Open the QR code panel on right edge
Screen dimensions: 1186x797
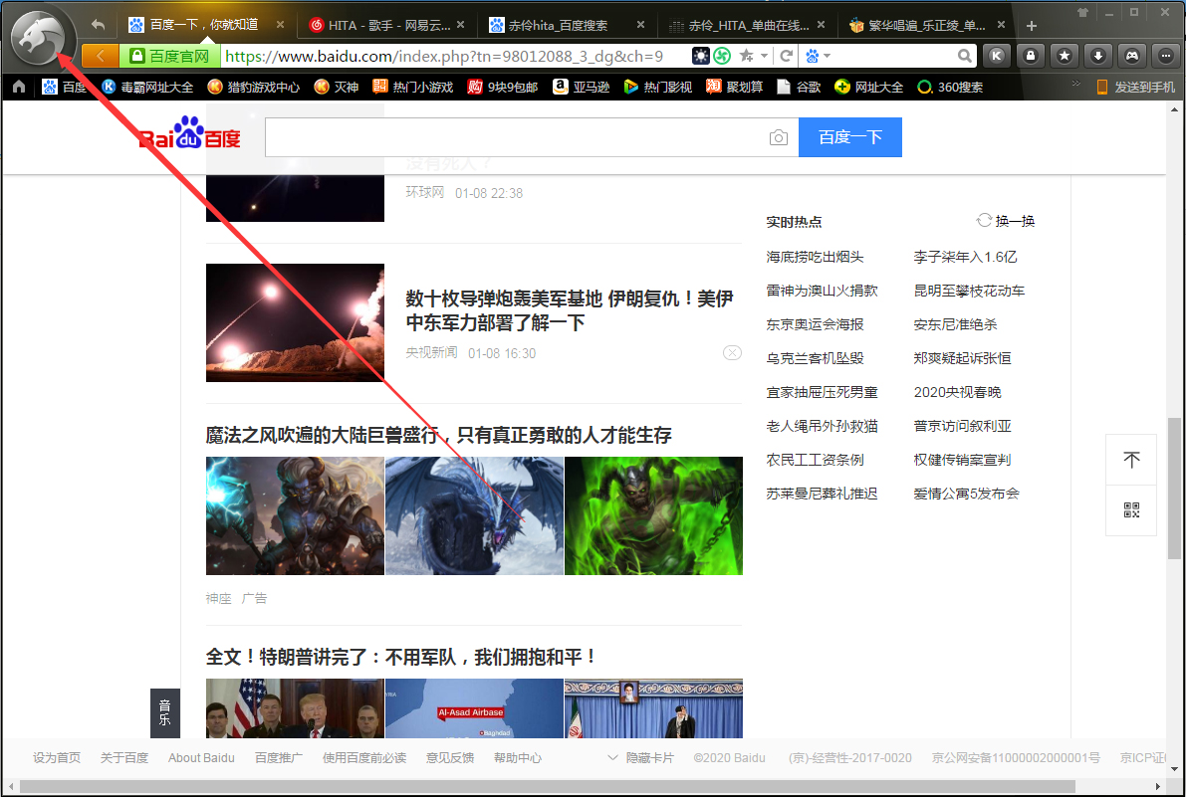(1131, 510)
